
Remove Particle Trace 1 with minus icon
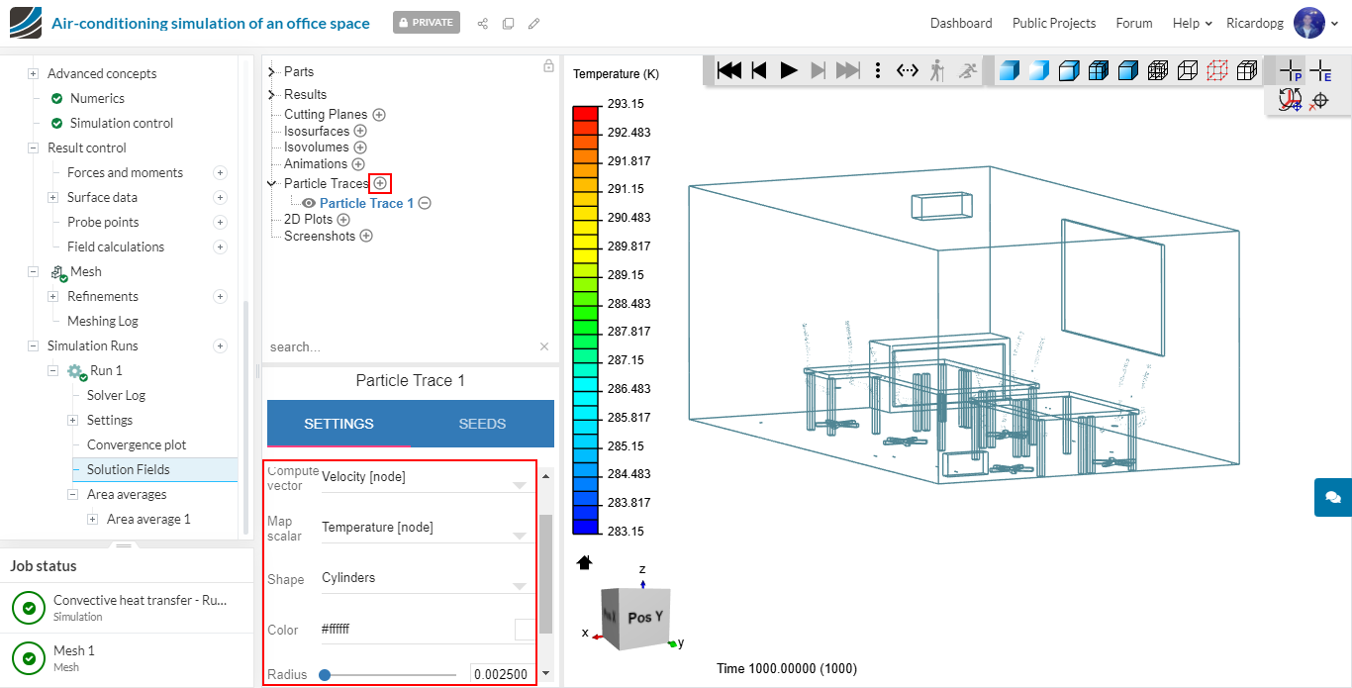(x=425, y=203)
